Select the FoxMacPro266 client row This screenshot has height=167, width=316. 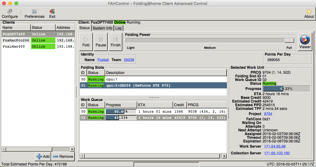click(x=15, y=40)
